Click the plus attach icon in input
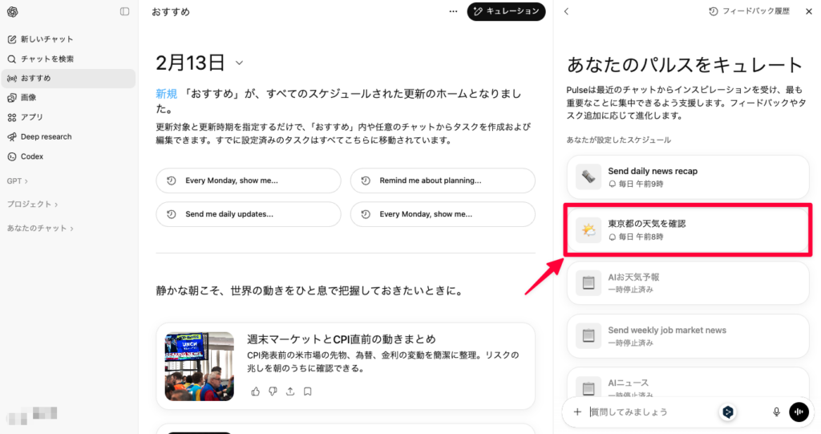Image resolution: width=821 pixels, height=434 pixels. point(577,412)
